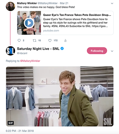Play the Pete Davidson GIF
Viewport: 119px width, 134px height.
[x=60, y=96]
